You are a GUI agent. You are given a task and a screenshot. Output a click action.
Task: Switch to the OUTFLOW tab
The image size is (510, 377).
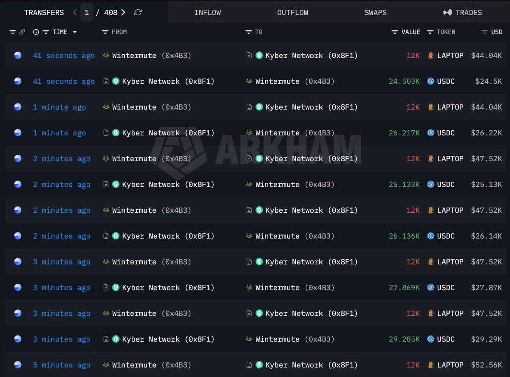tap(293, 12)
